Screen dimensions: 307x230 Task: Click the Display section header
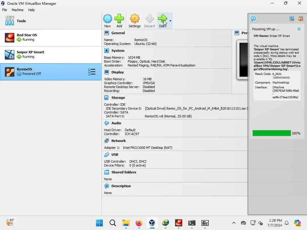(x=118, y=72)
